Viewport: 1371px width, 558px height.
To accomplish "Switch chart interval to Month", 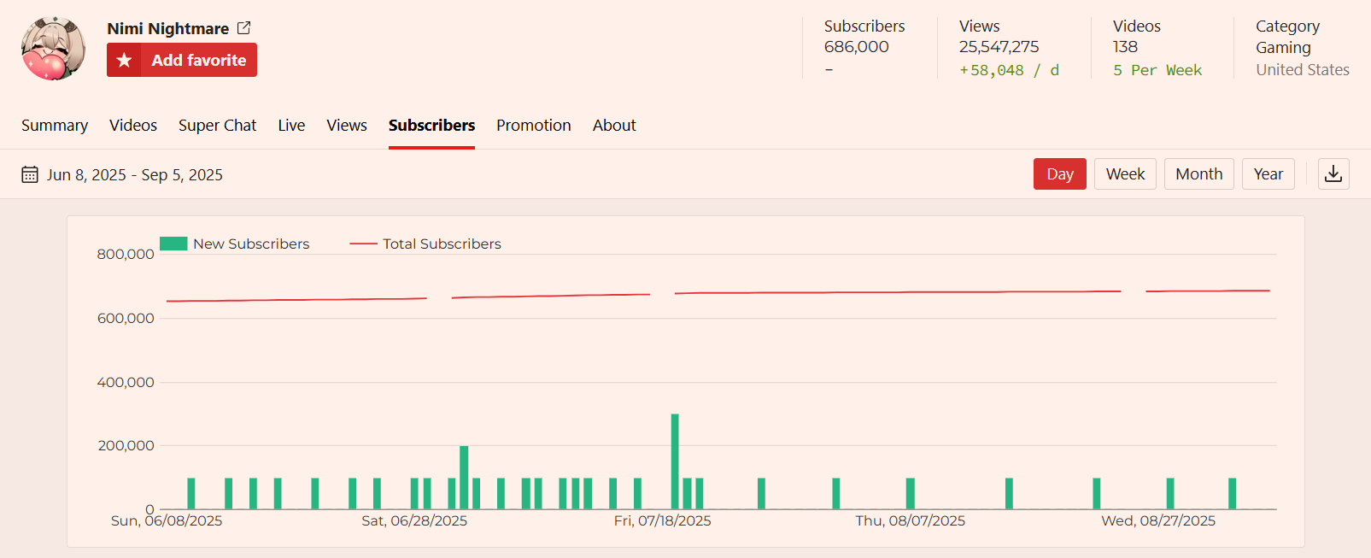I will (x=1199, y=173).
